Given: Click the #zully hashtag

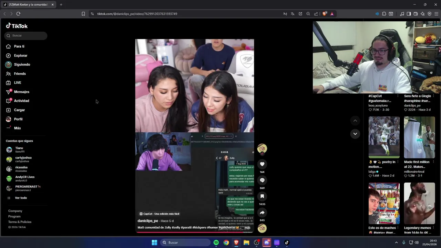Looking at the screenshot, I should click(176, 228).
